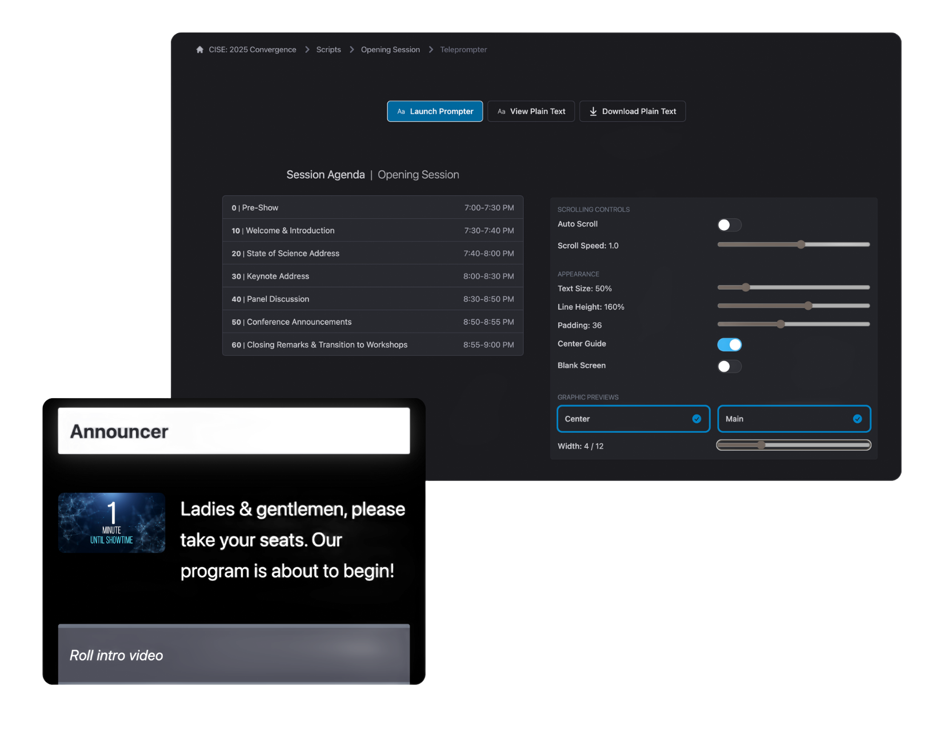Click the checkmark icon in the Main option
This screenshot has width=929, height=734.
coord(857,419)
